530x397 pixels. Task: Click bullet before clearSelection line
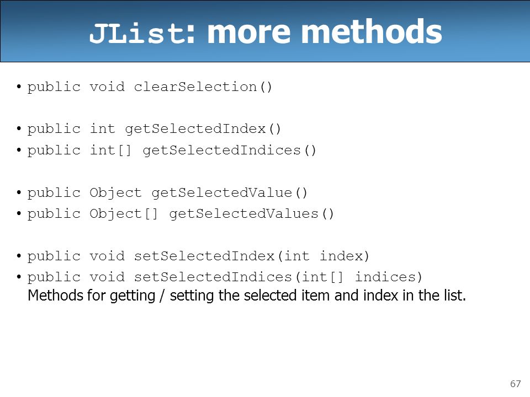click(19, 87)
